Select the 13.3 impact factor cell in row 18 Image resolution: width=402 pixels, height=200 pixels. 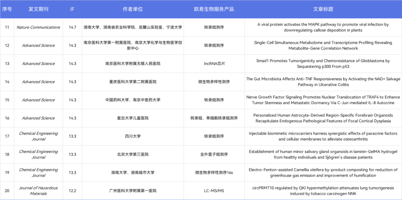[73, 155]
